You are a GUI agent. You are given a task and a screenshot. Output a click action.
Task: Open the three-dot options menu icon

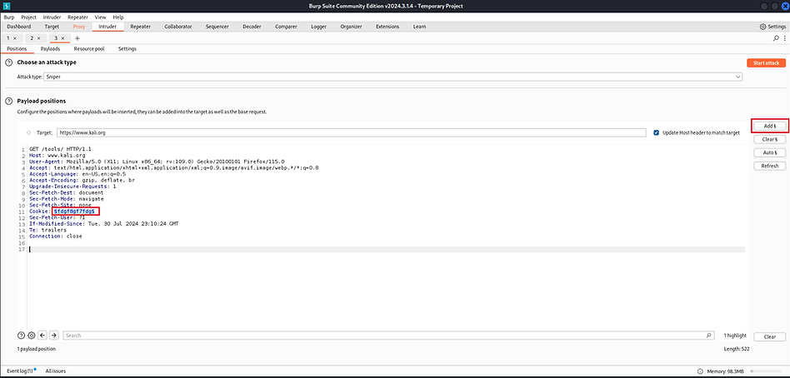(784, 38)
